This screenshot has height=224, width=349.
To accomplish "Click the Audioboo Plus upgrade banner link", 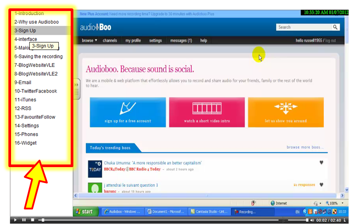I will coord(147,14).
